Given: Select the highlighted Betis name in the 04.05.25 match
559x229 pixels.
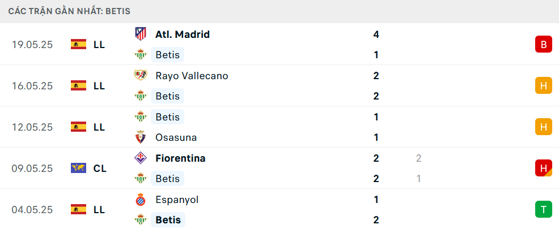Looking at the screenshot, I should pos(168,220).
